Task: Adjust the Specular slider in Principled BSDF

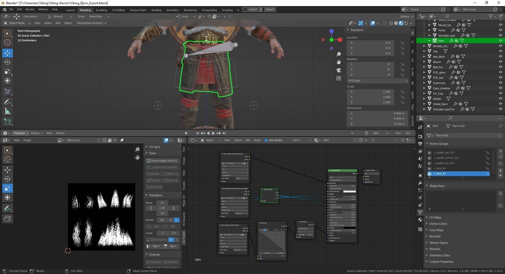Action: point(342,197)
